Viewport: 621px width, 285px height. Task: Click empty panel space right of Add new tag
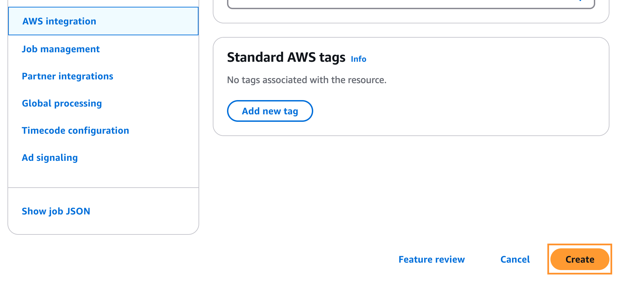tap(441, 111)
